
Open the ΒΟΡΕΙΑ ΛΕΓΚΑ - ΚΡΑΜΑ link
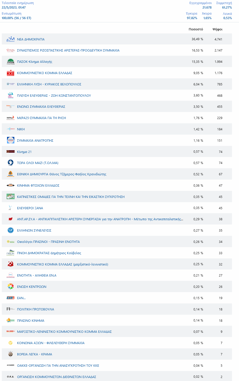point(34,354)
